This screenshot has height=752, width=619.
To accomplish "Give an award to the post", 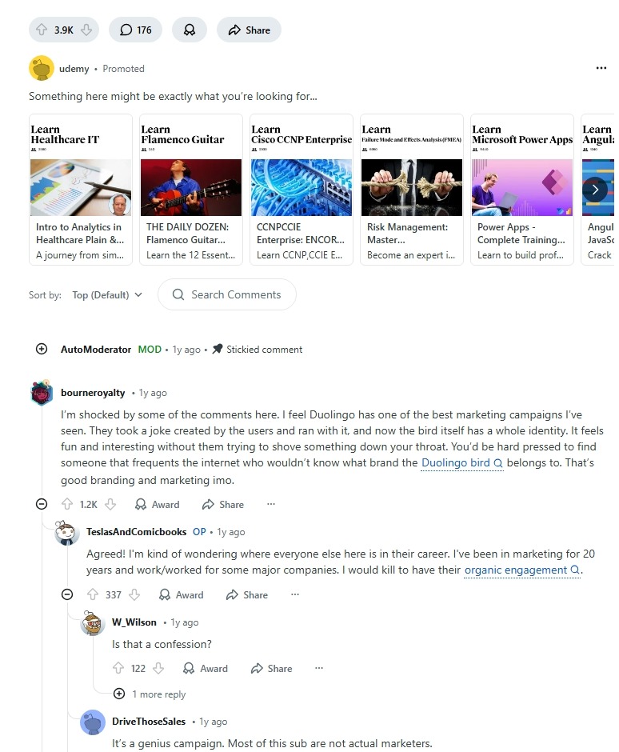I will 190,30.
